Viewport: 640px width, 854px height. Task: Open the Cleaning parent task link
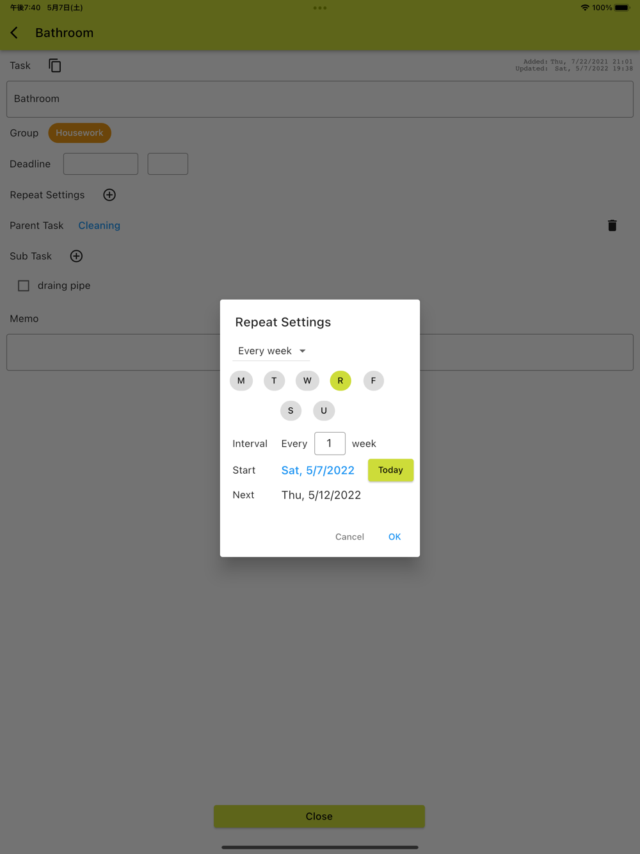click(99, 225)
